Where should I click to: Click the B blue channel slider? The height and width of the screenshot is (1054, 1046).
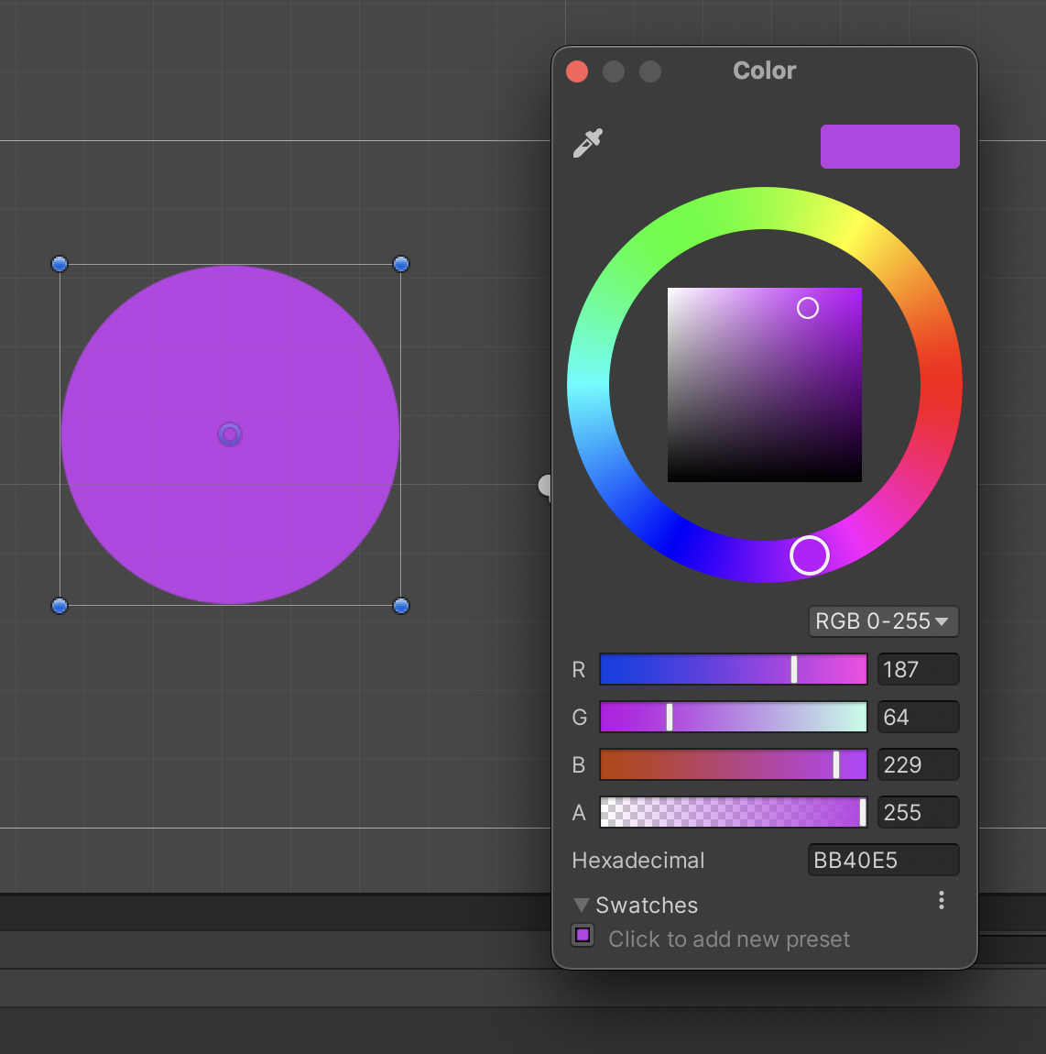[733, 765]
